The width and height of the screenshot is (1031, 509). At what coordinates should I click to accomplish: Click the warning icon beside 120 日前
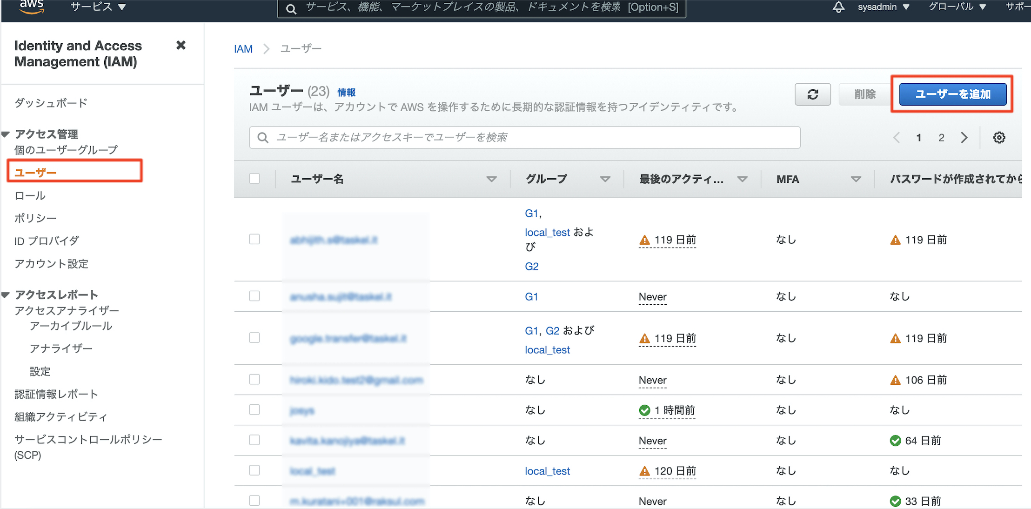click(644, 471)
